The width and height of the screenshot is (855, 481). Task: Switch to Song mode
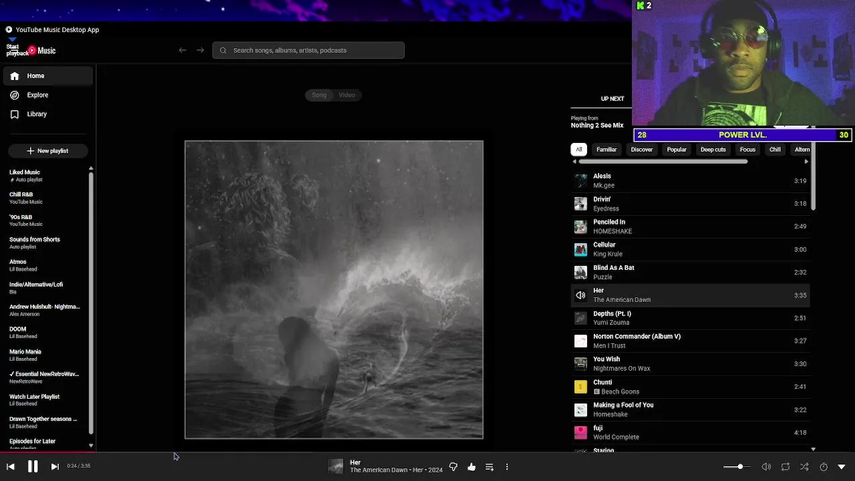[319, 95]
